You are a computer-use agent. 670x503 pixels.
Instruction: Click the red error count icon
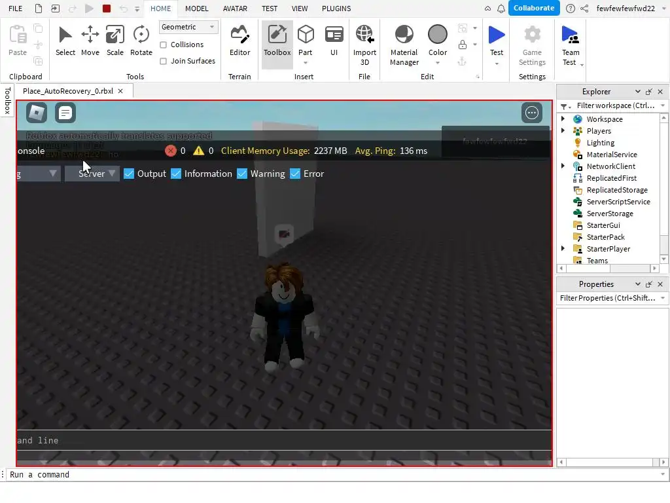click(x=171, y=151)
